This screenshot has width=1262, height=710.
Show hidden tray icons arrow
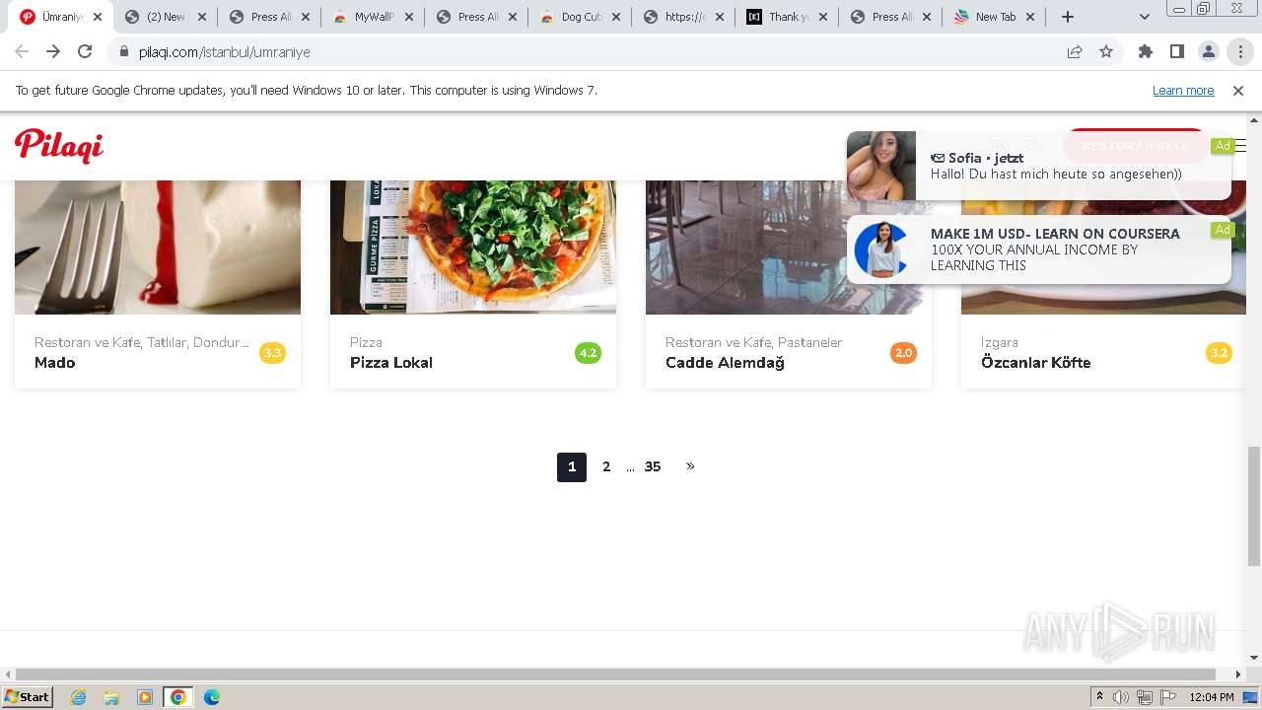pyautogui.click(x=1099, y=697)
